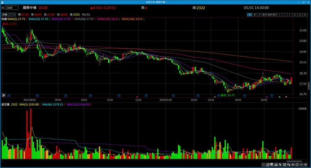311x168 pixels.
Task: Click the chart-with-magnifier indicator icon in bottom toolbar
Action: pos(268,165)
